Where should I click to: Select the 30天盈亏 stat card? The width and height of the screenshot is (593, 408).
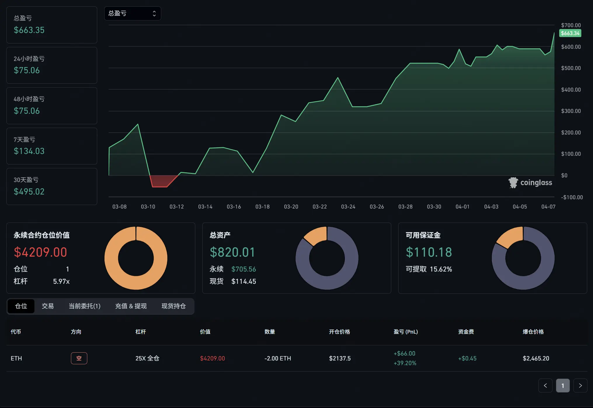pyautogui.click(x=52, y=186)
